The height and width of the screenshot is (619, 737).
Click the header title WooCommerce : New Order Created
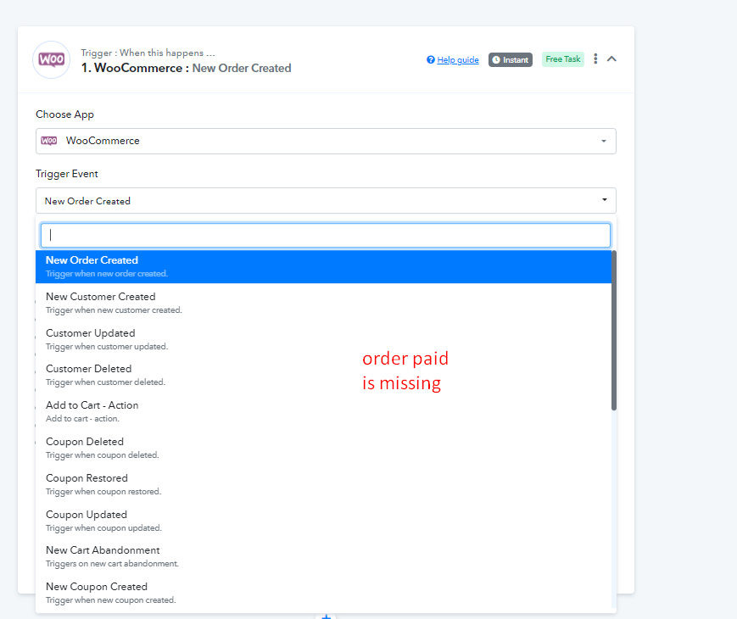(186, 68)
